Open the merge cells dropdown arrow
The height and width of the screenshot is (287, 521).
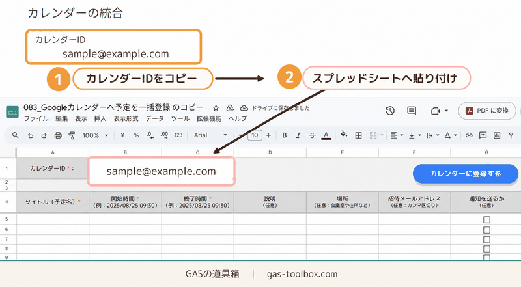(382, 135)
